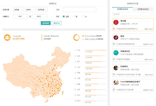Image resolution: width=156 pixels, height=106 pixels.
Task: Click the location pin icon in the first activity card
Action: click(114, 29)
